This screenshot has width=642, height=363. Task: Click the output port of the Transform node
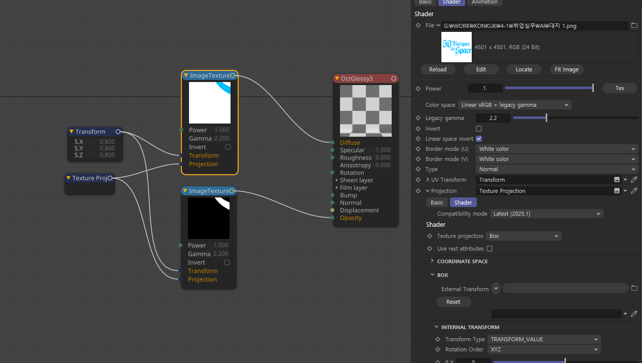pos(118,132)
